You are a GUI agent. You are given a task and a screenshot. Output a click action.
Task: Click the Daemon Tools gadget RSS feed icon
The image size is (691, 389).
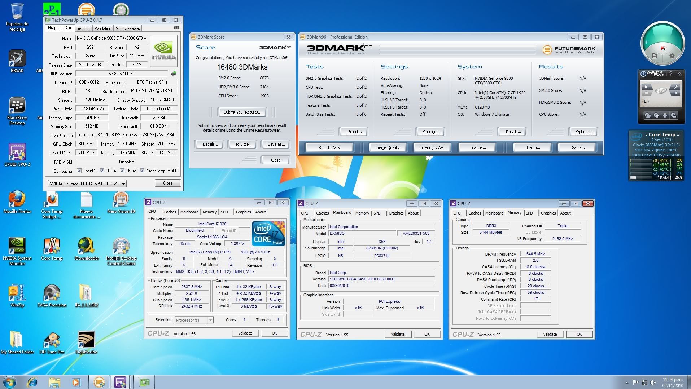coord(679,74)
